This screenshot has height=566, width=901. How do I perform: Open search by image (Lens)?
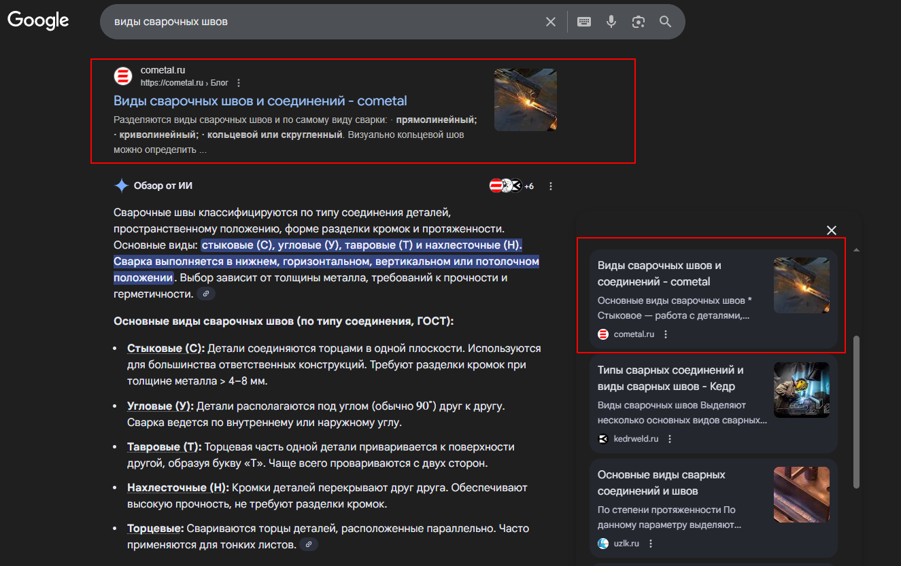pyautogui.click(x=638, y=22)
